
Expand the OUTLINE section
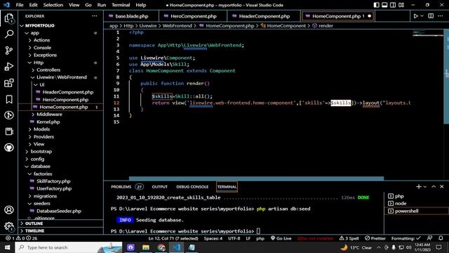tap(61, 223)
